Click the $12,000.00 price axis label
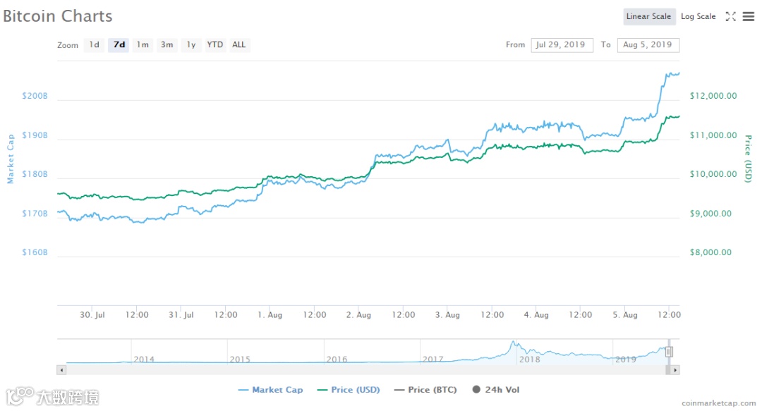 [713, 96]
